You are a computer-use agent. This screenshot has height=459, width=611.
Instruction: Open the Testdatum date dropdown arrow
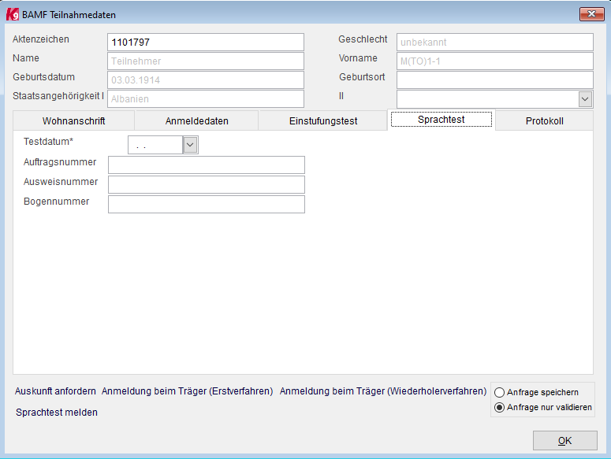pyautogui.click(x=190, y=145)
